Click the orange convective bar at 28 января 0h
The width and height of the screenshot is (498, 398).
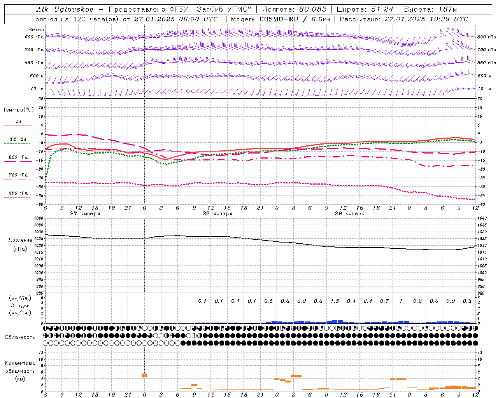click(144, 375)
